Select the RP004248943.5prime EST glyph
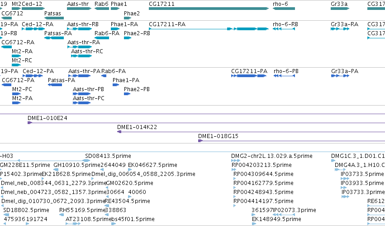Screen dimensions: 385x226 [x=235, y=197]
